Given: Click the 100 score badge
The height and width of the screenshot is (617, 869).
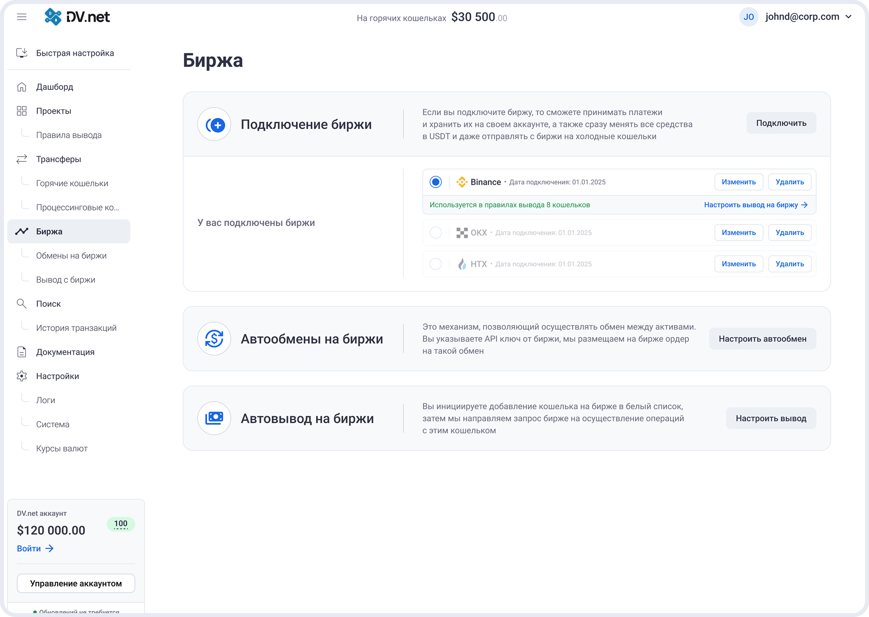Looking at the screenshot, I should click(120, 524).
